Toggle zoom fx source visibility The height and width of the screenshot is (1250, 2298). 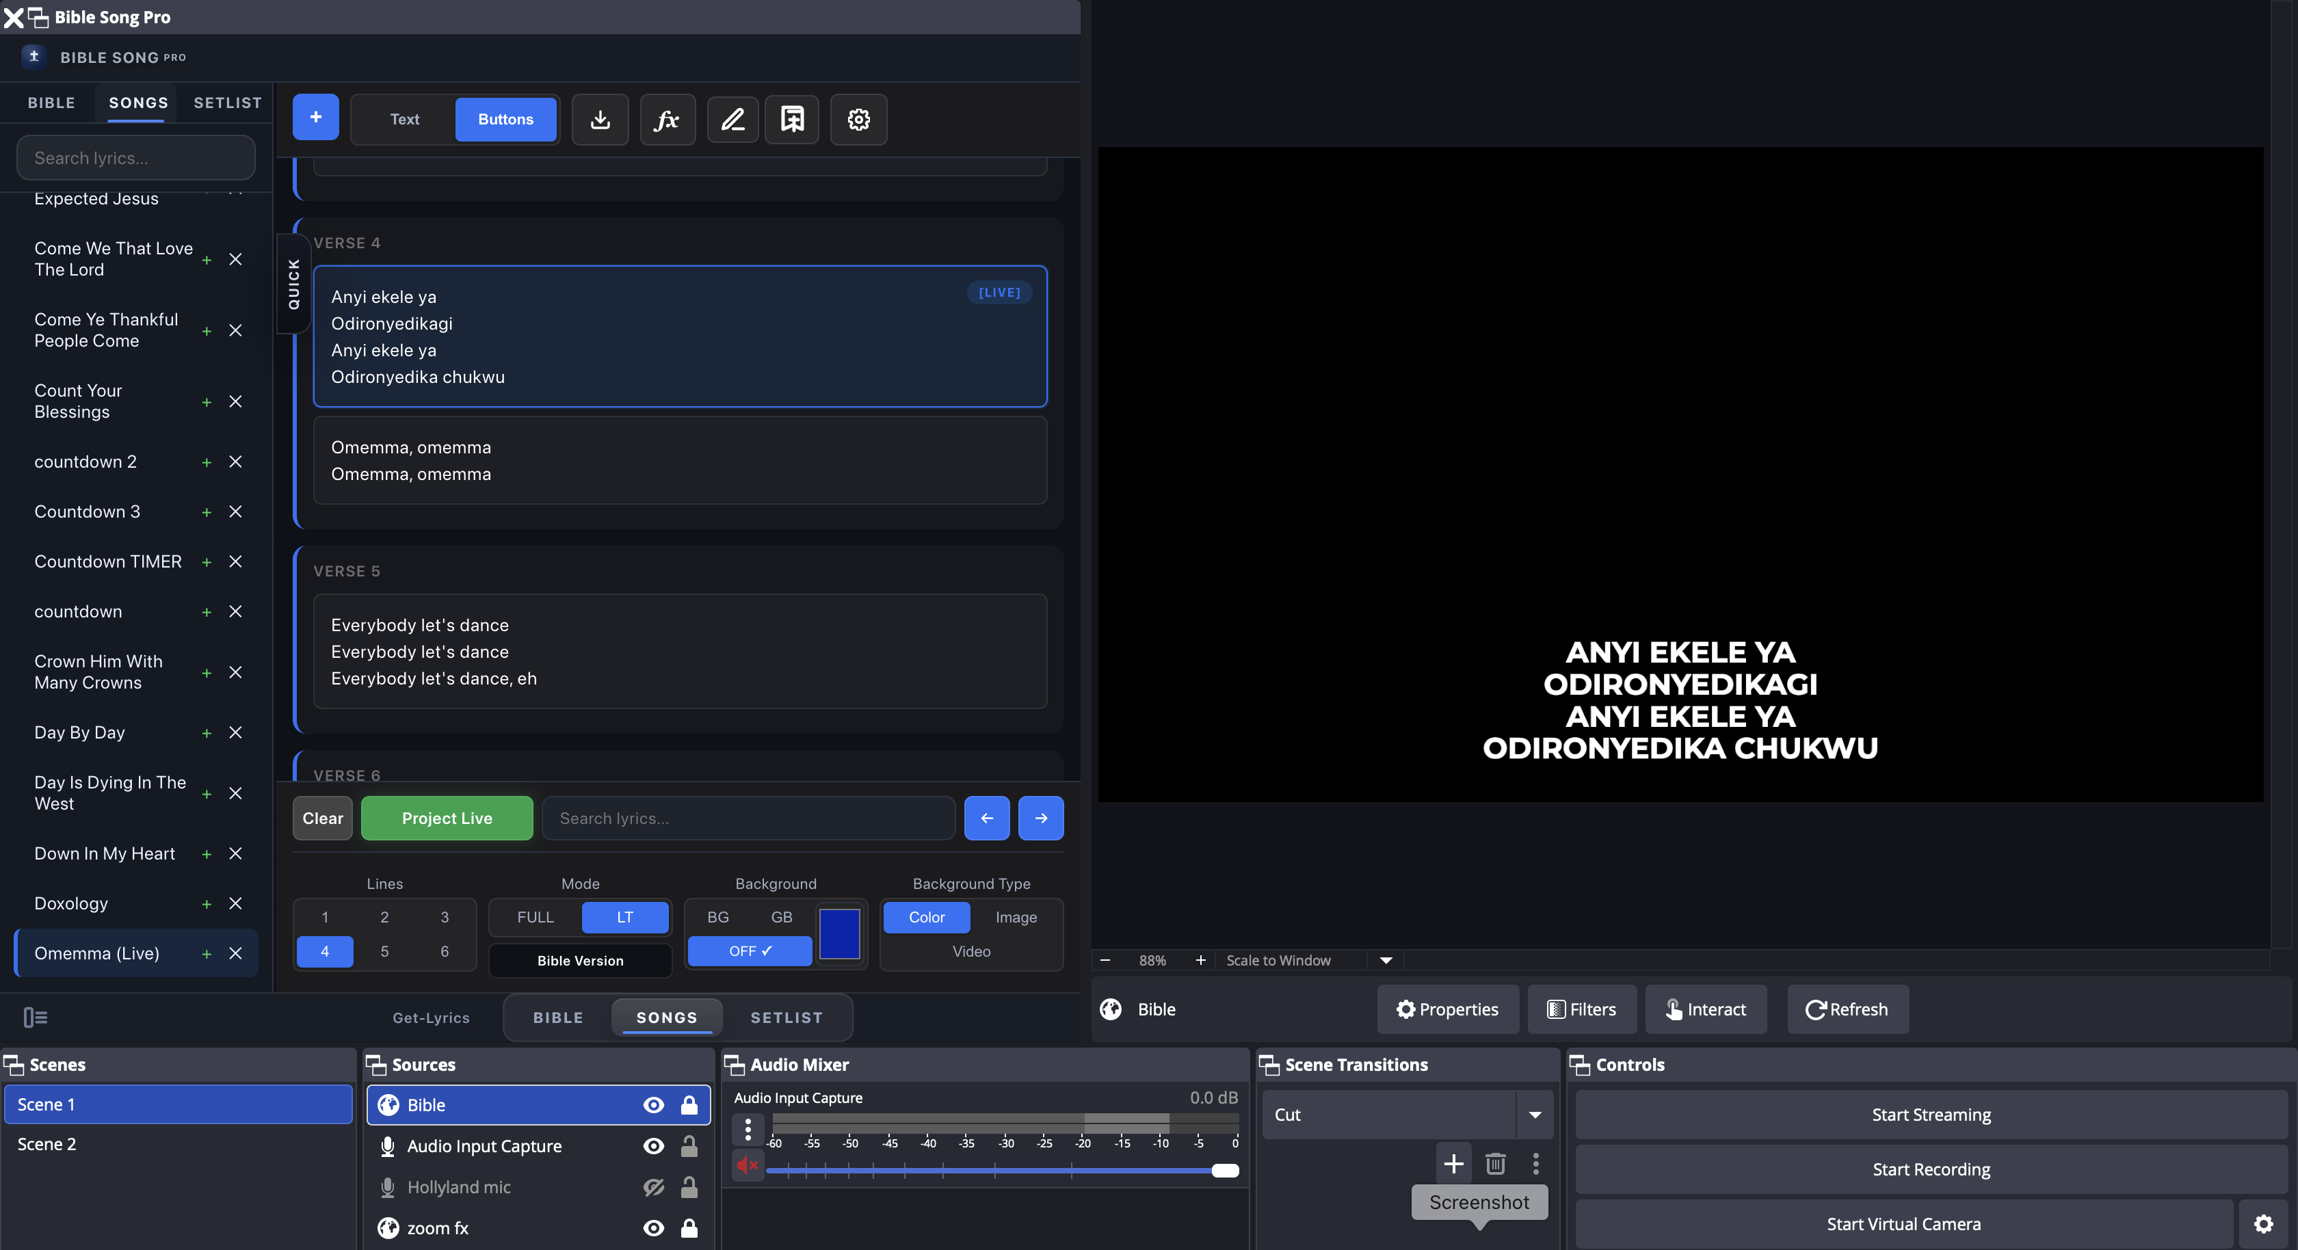(654, 1227)
